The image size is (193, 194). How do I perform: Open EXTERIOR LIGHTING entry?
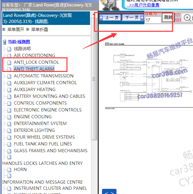pyautogui.click(x=34, y=130)
